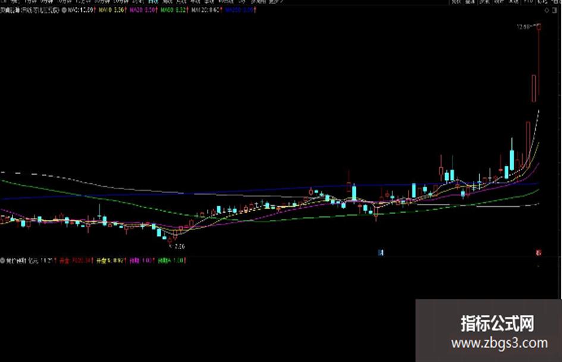Click the square panel icon beside the diamond
This screenshot has height=362, width=562.
(555, 10)
